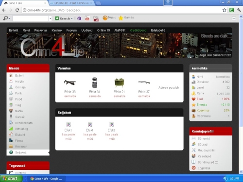Screen dimensions: 243x182
Task: Click the YouTube toolbar icon
Action: pyautogui.click(x=87, y=18)
